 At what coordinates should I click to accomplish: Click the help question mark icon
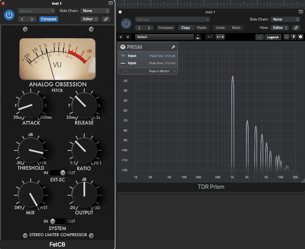pyautogui.click(x=294, y=37)
